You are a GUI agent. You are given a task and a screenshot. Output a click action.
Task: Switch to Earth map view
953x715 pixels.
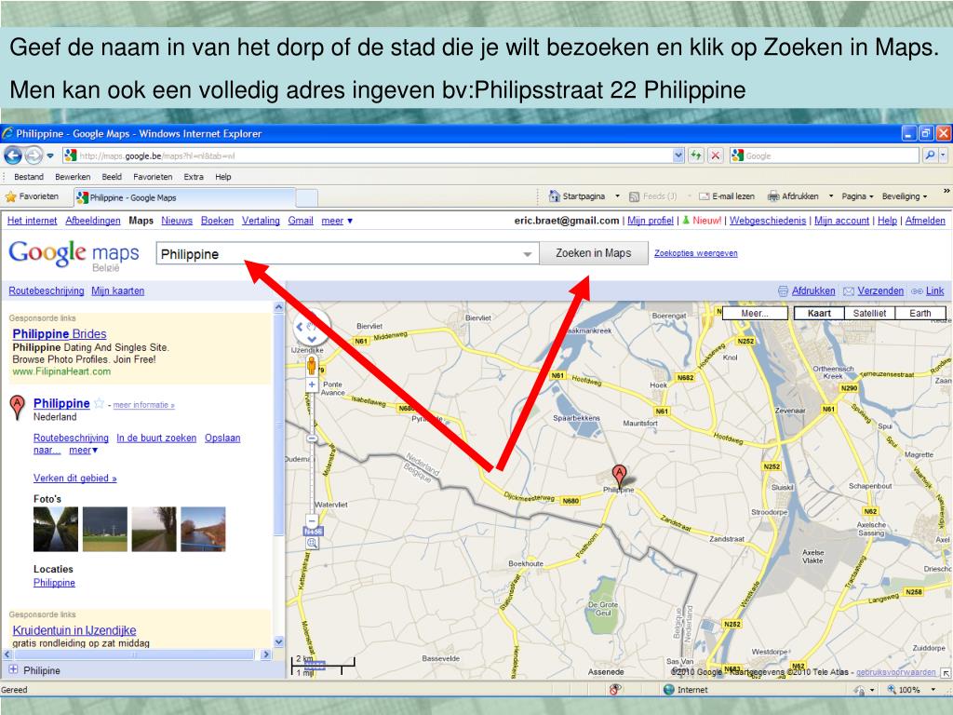(x=920, y=313)
